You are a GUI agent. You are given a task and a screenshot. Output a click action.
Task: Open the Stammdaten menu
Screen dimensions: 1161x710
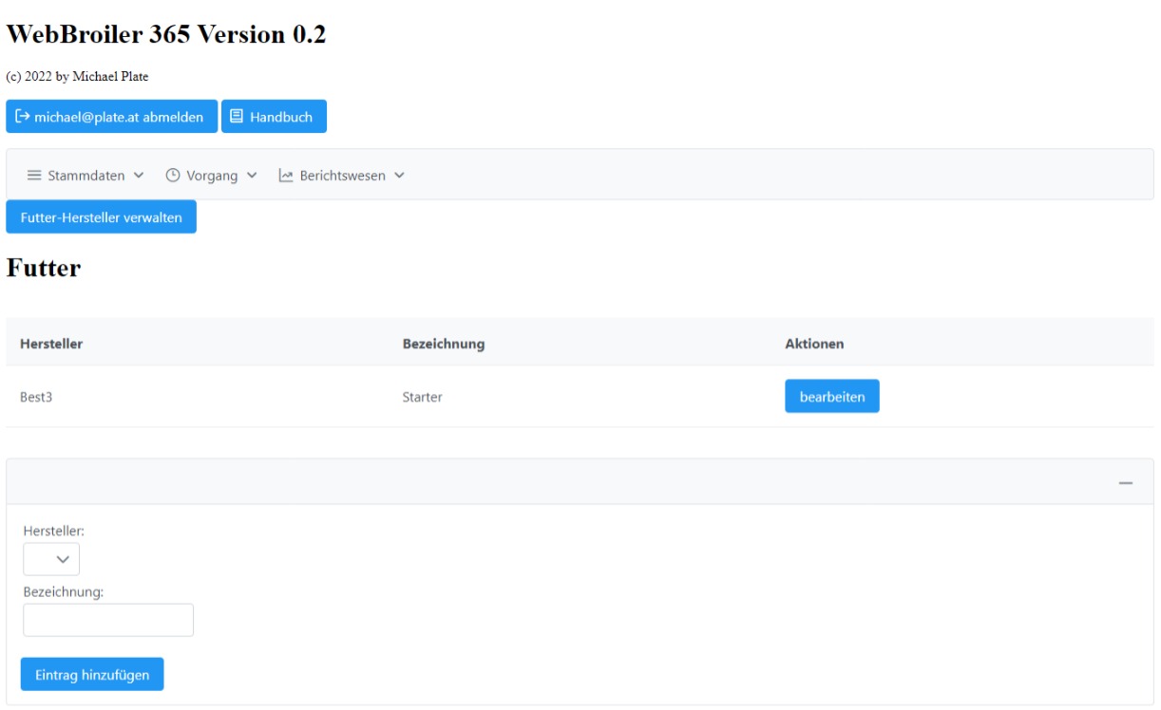[86, 175]
